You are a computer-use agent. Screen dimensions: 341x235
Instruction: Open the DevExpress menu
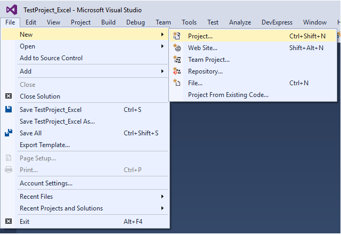point(277,22)
